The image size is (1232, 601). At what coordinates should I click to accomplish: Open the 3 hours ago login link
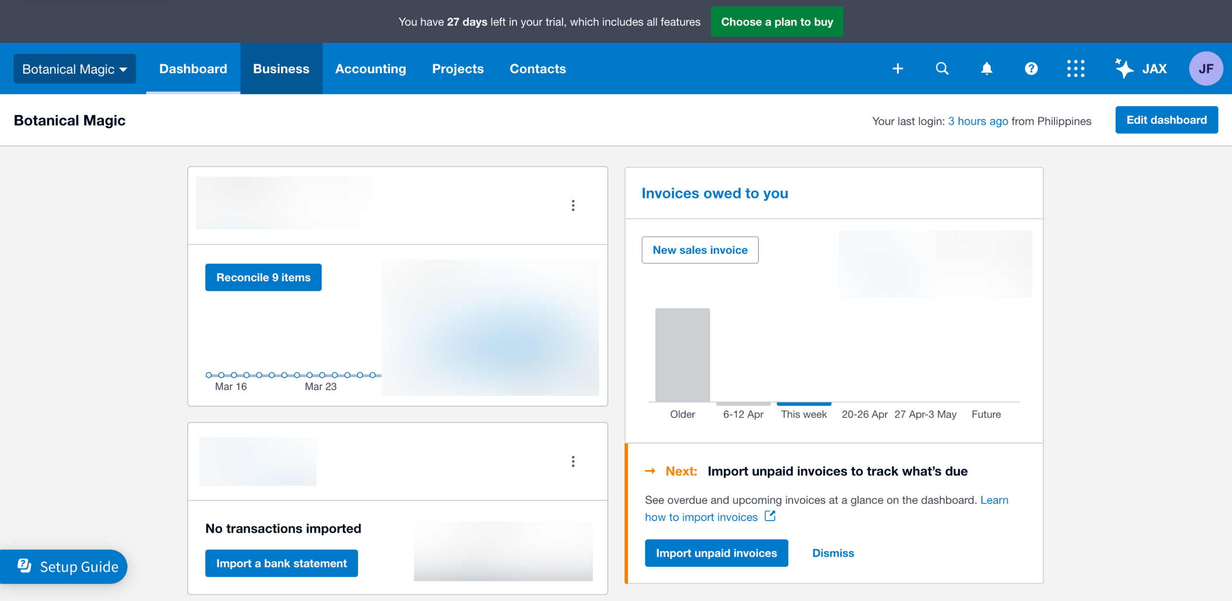[x=978, y=121]
